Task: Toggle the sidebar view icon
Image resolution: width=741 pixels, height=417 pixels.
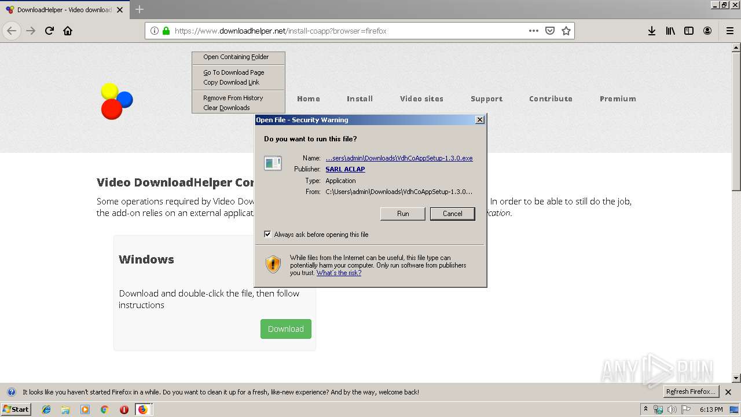Action: [689, 31]
